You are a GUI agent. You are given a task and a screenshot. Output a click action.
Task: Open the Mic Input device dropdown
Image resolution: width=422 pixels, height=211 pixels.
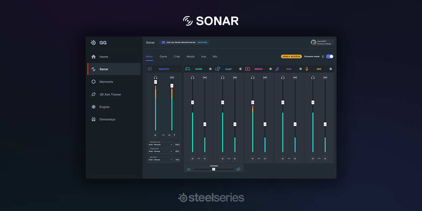[x=160, y=160]
